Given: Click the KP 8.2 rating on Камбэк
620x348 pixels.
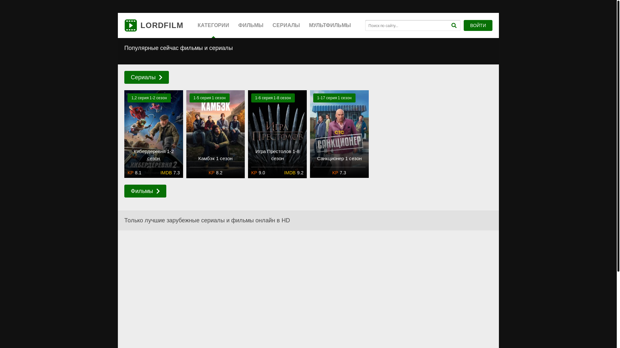Looking at the screenshot, I should (215, 173).
